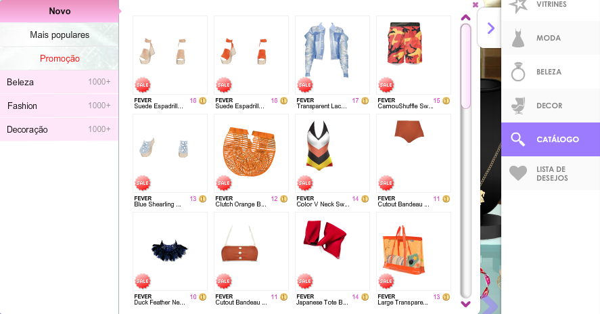Click the scroll up arrow
This screenshot has width=600, height=314.
pos(465,18)
